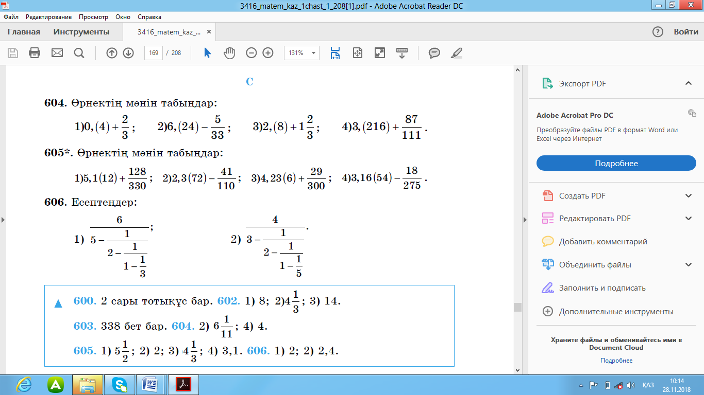Open the Просмотр menu
Viewport: 704px width, 395px height.
point(94,17)
